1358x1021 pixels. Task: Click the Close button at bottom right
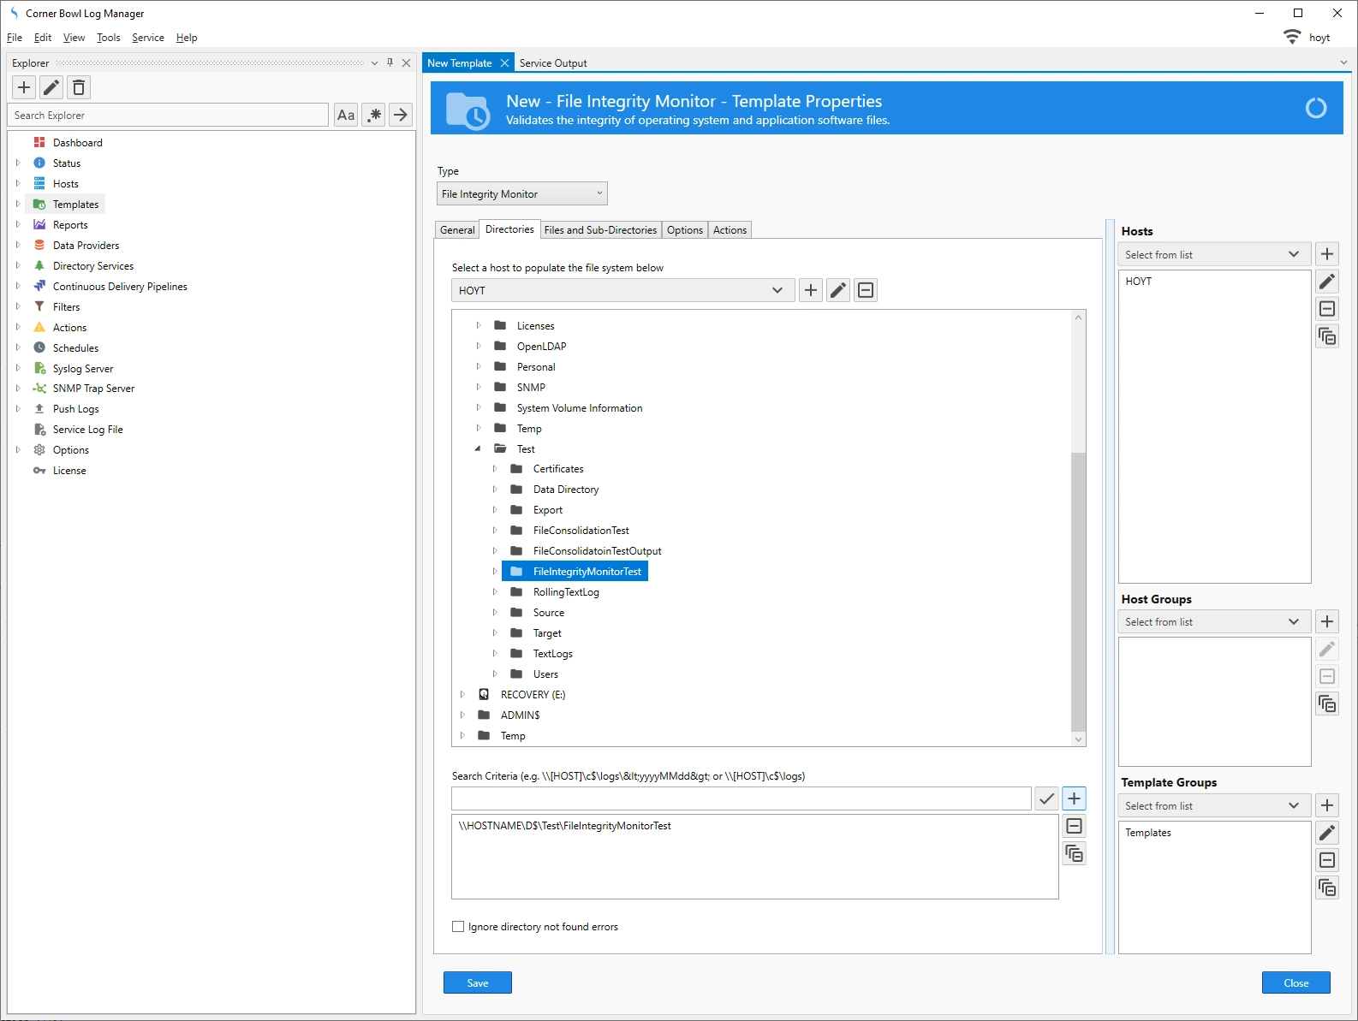[1295, 983]
